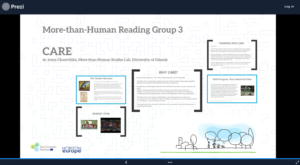300x165 pixels.
Task: Open the Log in link
Action: click(x=289, y=6)
